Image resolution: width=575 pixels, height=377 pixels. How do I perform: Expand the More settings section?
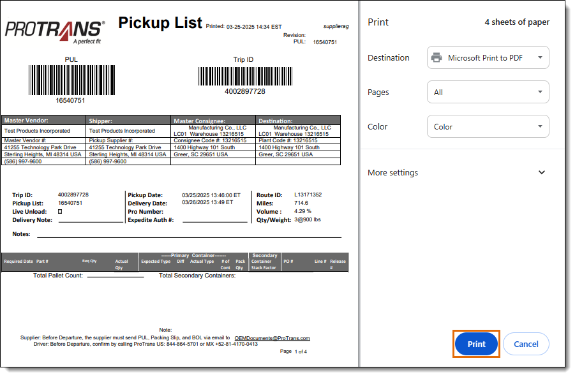(456, 173)
